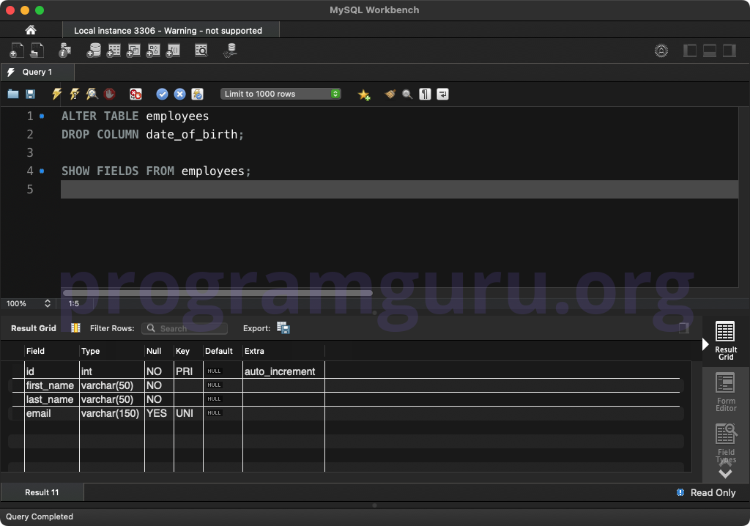The height and width of the screenshot is (526, 750).
Task: Beautify the SQL with broom icon
Action: [x=390, y=94]
